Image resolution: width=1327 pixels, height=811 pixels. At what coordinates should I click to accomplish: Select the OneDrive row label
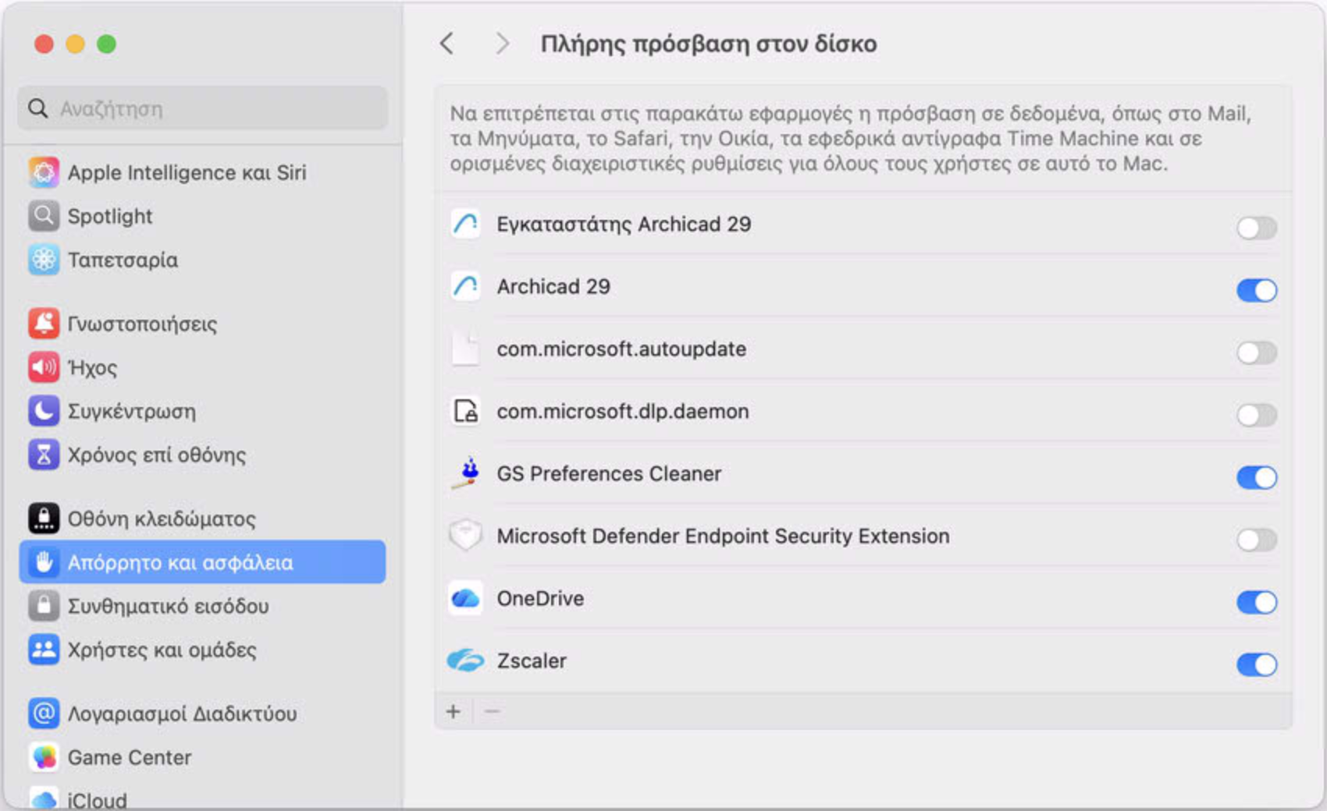[x=540, y=599]
